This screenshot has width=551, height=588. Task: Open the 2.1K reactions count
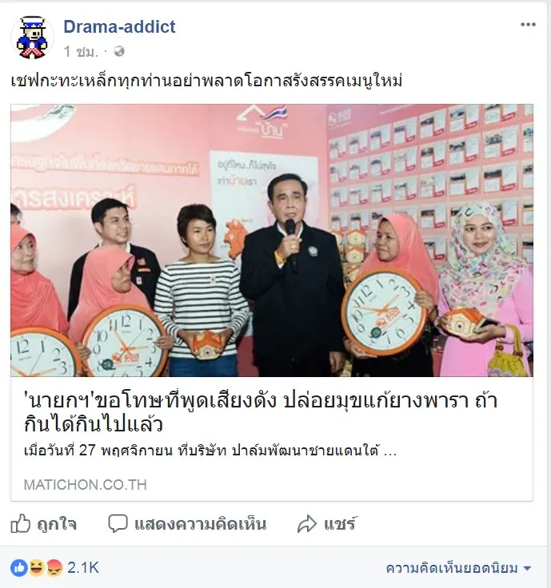pyautogui.click(x=83, y=568)
